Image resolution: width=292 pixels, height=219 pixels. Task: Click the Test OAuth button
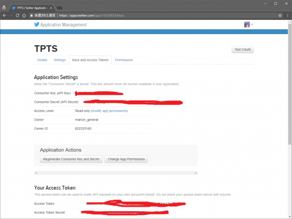point(243,49)
